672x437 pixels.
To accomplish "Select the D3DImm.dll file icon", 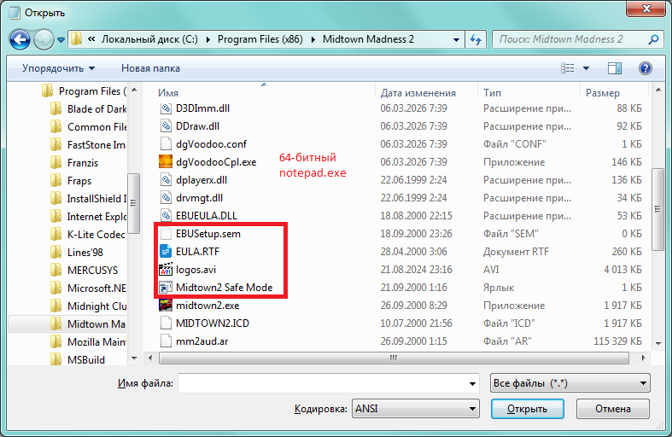I will (166, 108).
